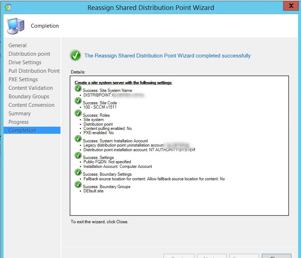Open the Content Conversion page
Screen dimensions: 301x258
pos(31,105)
